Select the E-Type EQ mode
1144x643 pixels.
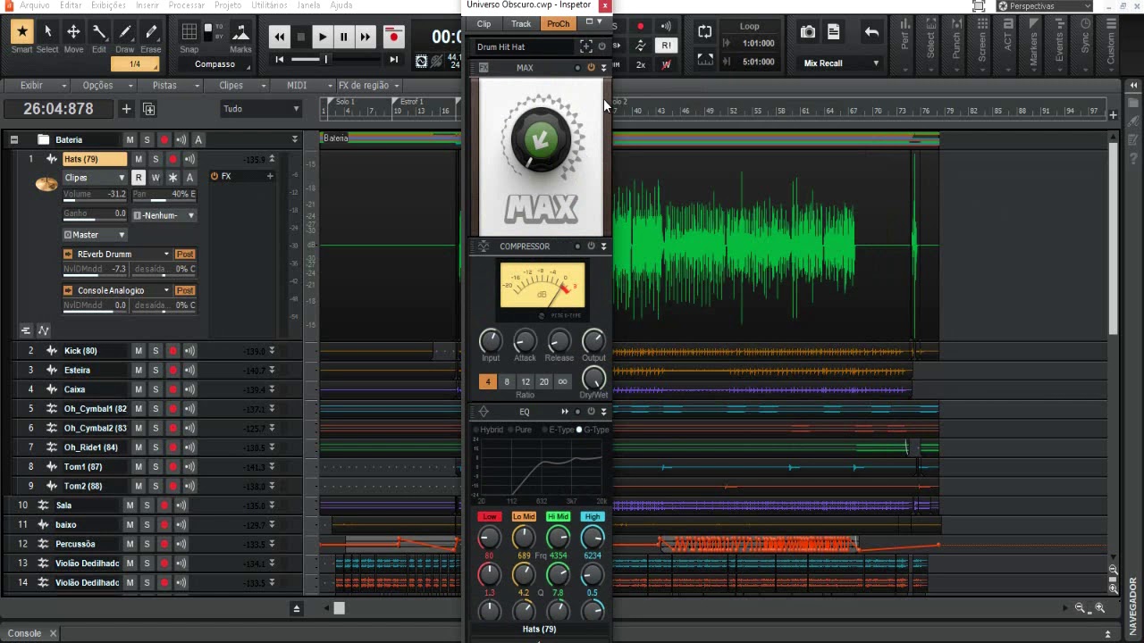pos(558,430)
